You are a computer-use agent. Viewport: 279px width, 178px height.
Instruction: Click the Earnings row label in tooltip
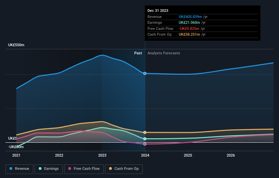155,22
